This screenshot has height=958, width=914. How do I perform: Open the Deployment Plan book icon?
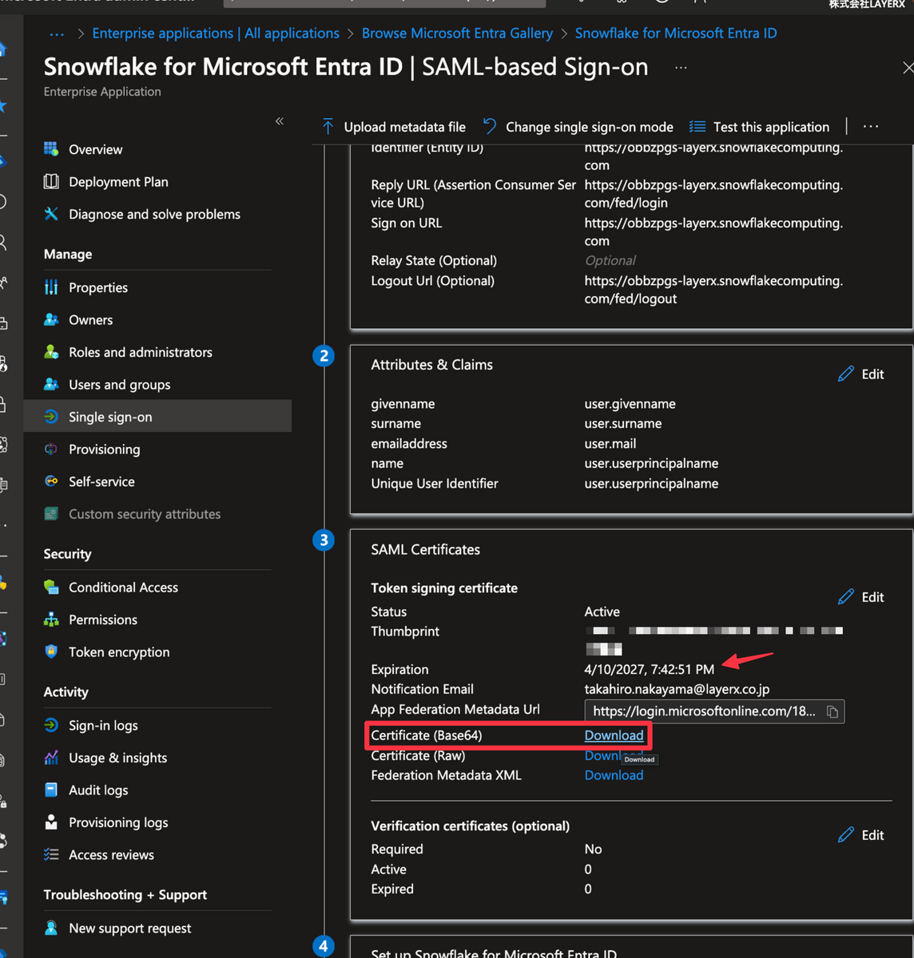pyautogui.click(x=51, y=181)
